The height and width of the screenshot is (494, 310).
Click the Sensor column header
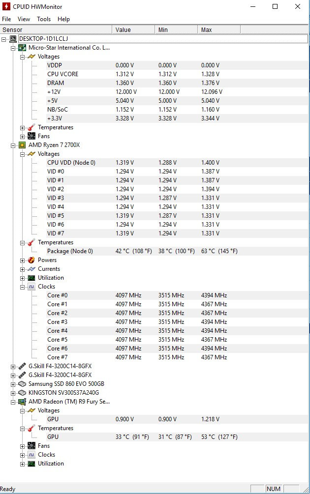point(56,29)
